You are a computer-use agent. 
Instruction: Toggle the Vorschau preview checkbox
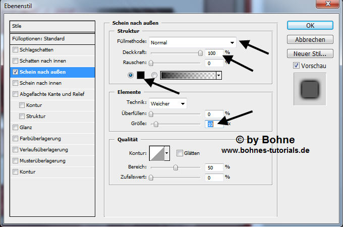pyautogui.click(x=296, y=66)
